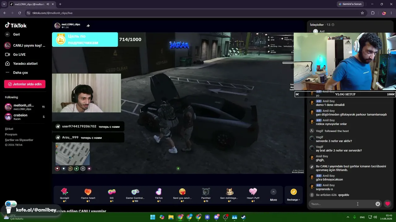Viewport: 396px width, 222px height.
Task: Open Windows Start menu
Action: pyautogui.click(x=153, y=217)
